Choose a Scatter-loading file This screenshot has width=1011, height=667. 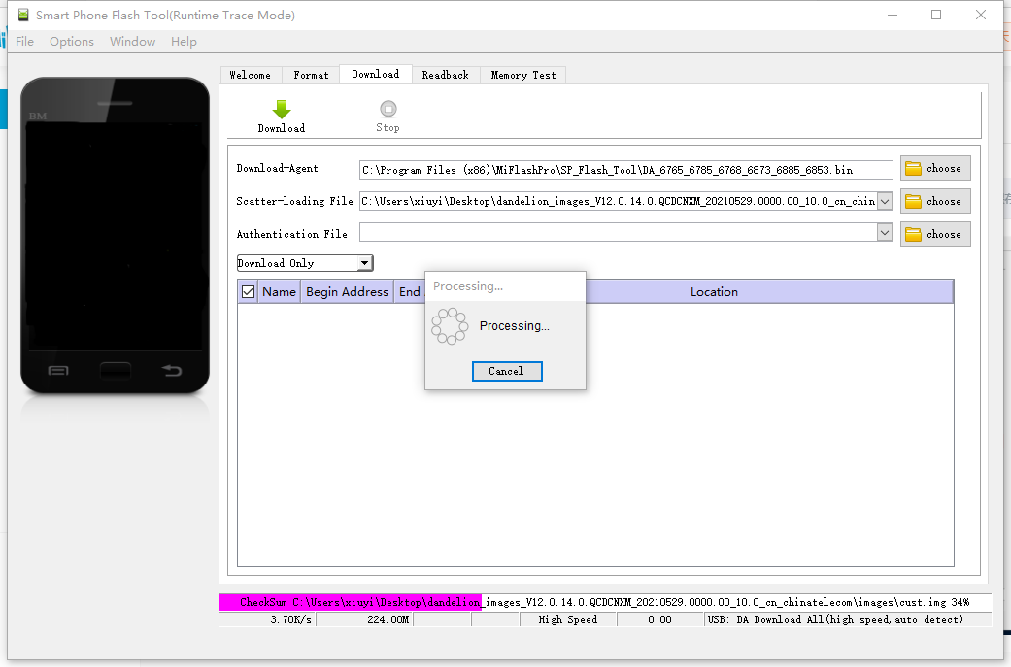tap(935, 201)
